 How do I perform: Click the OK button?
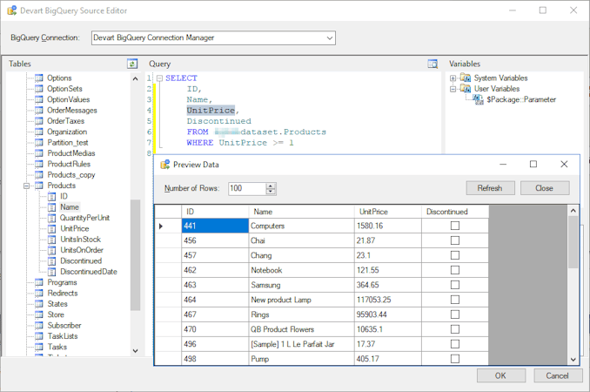click(500, 375)
